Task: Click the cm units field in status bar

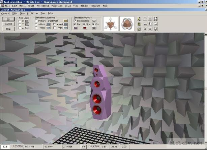Action: [x=83, y=147]
